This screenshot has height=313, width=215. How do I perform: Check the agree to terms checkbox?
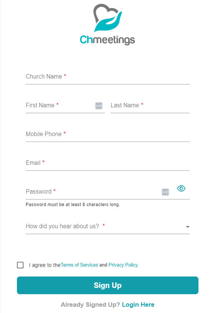tap(20, 265)
